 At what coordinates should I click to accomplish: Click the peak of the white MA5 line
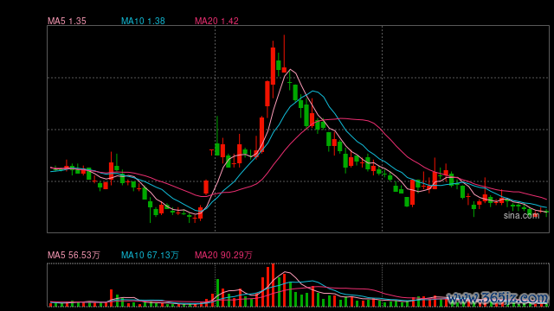(x=290, y=69)
